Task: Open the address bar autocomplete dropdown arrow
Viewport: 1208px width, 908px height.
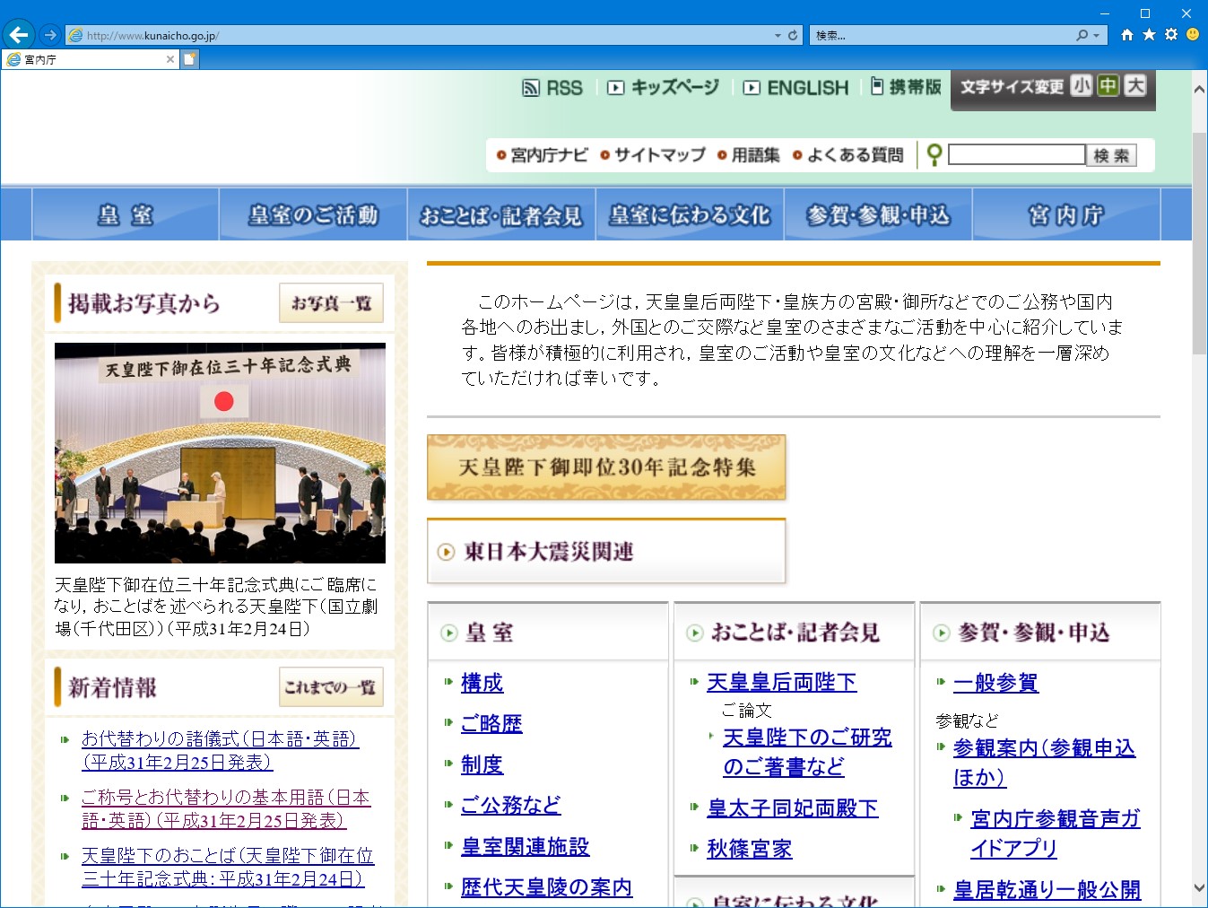Action: 778,35
